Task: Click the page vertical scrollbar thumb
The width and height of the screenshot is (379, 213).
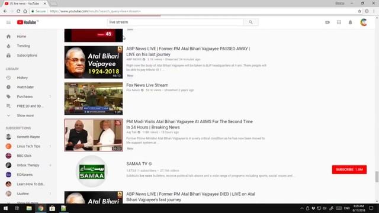Action: 377,177
